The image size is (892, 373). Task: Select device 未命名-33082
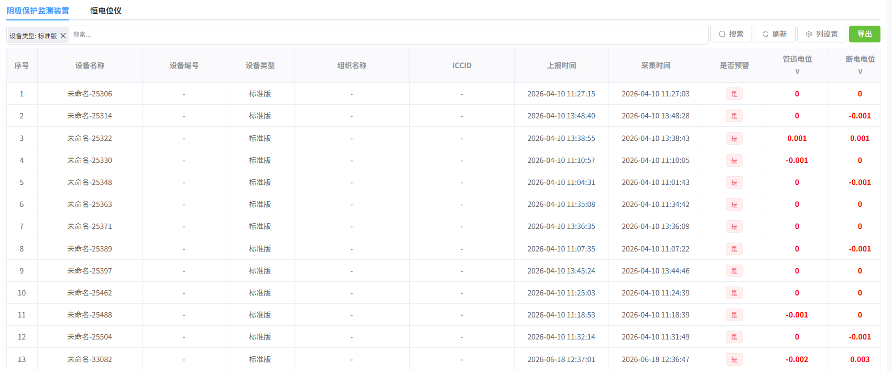pos(90,359)
